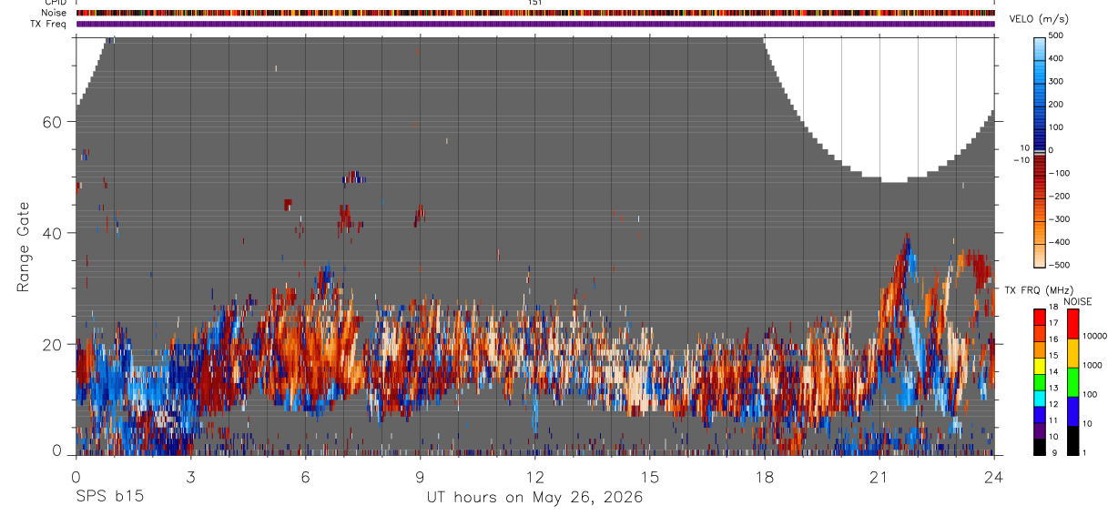
Task: Click the 24 UT hour tick label
Action: tap(994, 476)
